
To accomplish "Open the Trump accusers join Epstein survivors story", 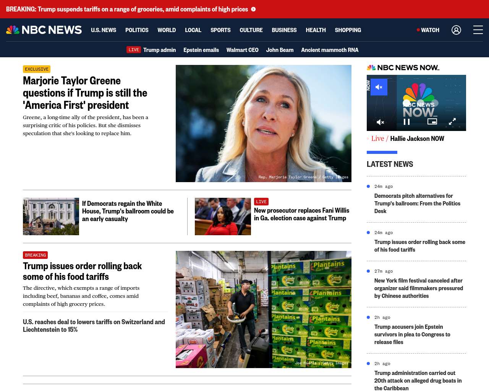I will (x=412, y=334).
